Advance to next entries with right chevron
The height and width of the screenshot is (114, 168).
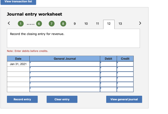(x=140, y=23)
